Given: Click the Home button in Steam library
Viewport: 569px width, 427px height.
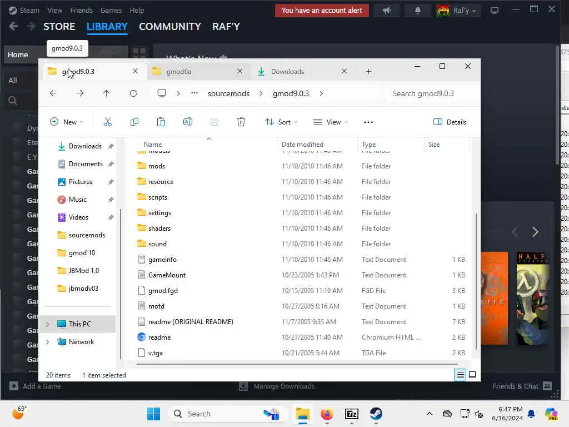Looking at the screenshot, I should [x=18, y=54].
